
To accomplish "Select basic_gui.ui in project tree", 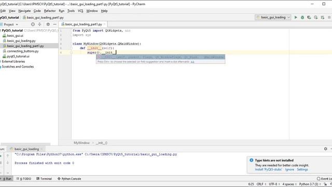I will pyautogui.click(x=15, y=36).
